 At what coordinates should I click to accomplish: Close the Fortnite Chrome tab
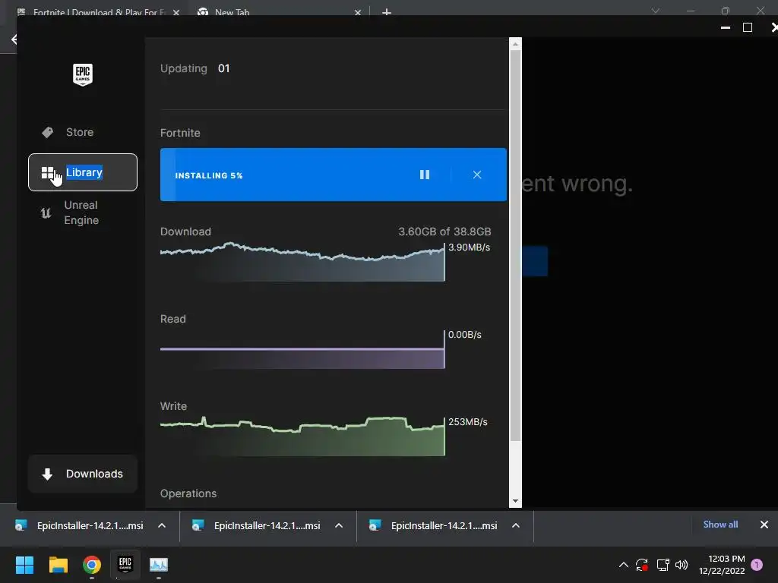tap(176, 12)
